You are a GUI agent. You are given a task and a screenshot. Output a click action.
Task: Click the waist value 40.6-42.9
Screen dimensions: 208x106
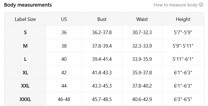(142, 99)
